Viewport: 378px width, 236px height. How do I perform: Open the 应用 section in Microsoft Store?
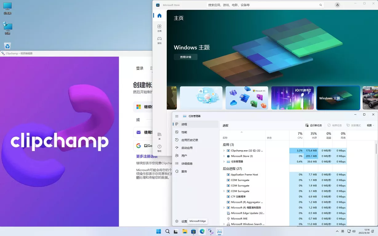(x=159, y=28)
